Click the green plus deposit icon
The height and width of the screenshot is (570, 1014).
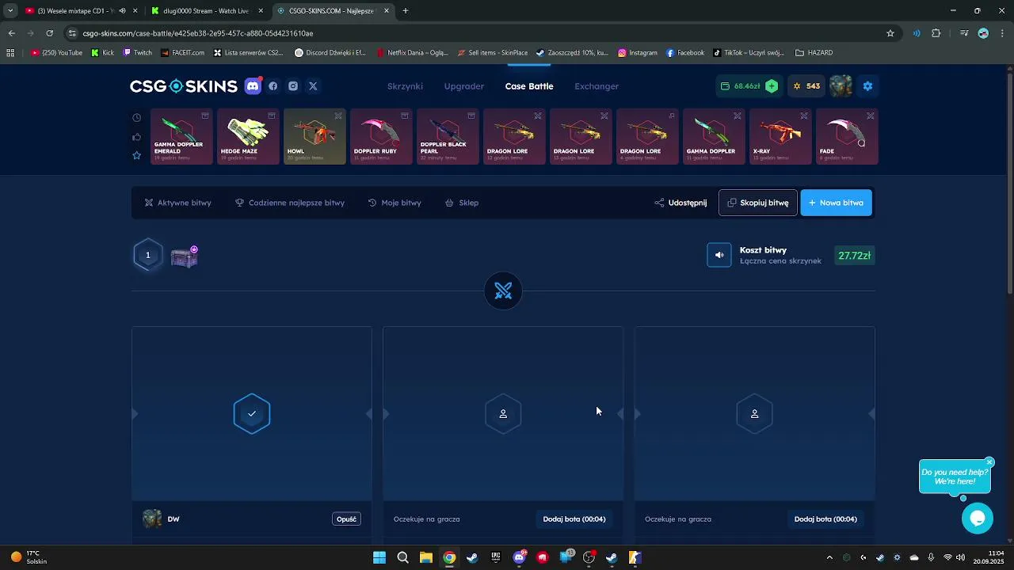(772, 86)
